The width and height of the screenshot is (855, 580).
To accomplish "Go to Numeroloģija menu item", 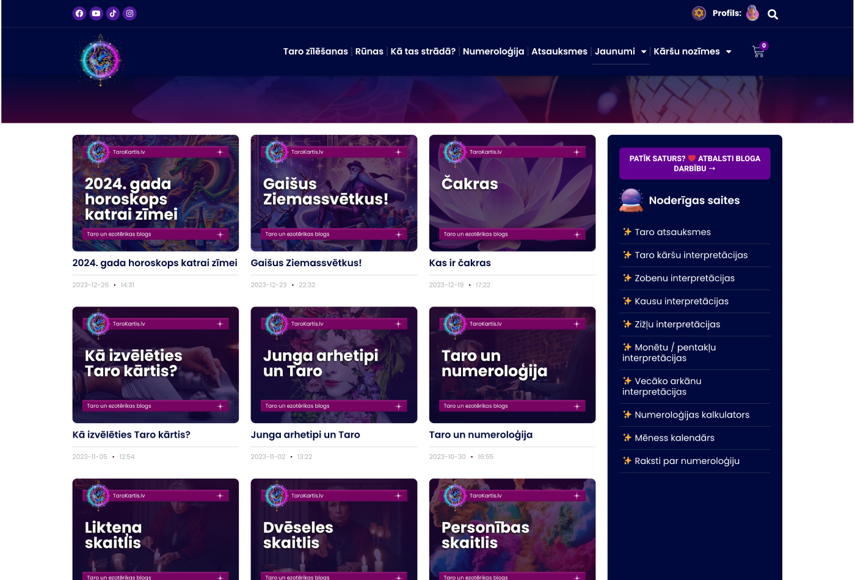I will click(493, 51).
